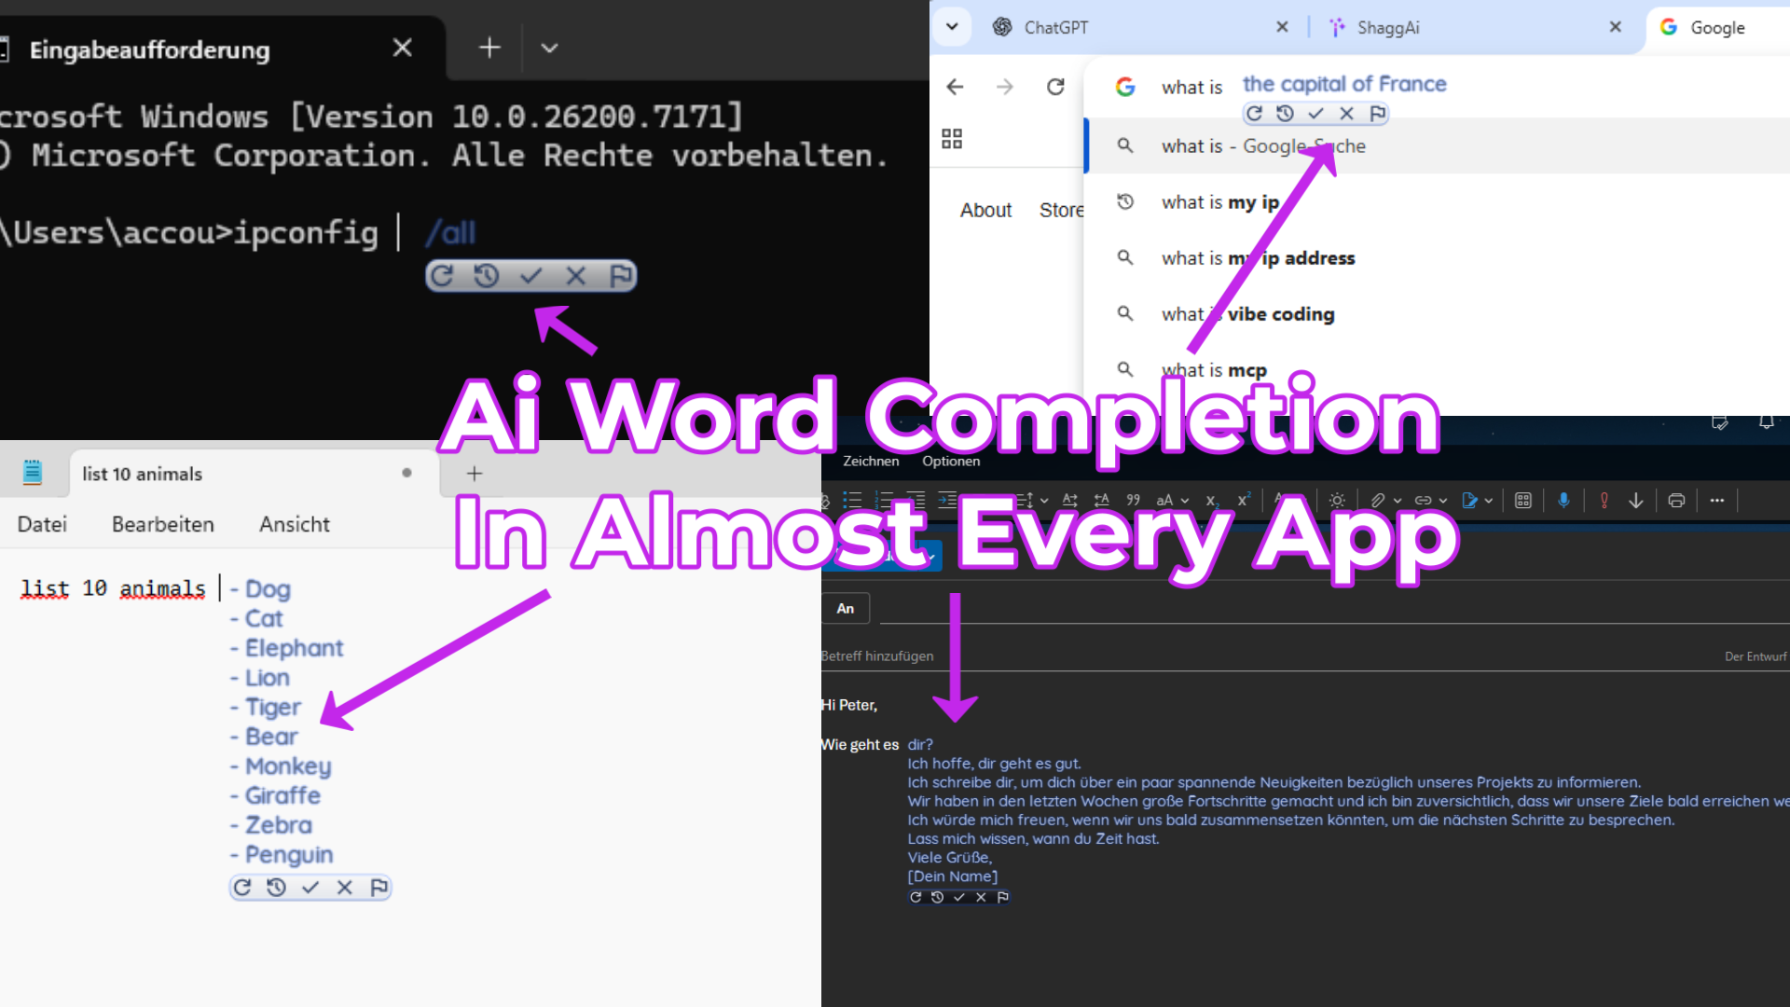The height and width of the screenshot is (1007, 1790).
Task: Flag the AI completion in the email draft
Action: click(1004, 897)
